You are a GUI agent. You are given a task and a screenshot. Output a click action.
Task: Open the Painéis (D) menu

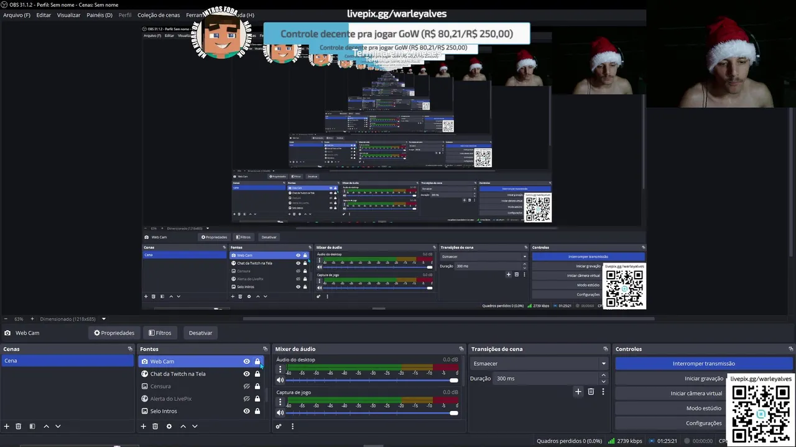(99, 15)
